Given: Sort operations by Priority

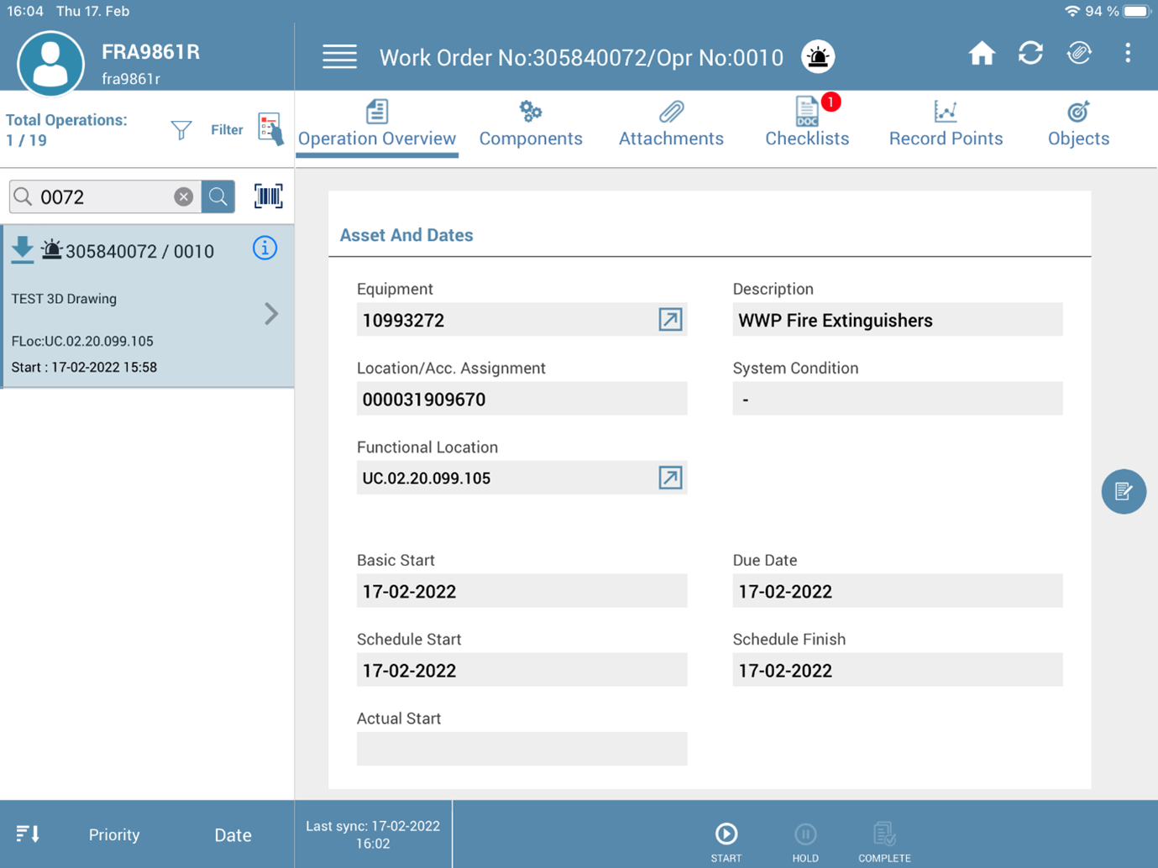Looking at the screenshot, I should click(114, 834).
